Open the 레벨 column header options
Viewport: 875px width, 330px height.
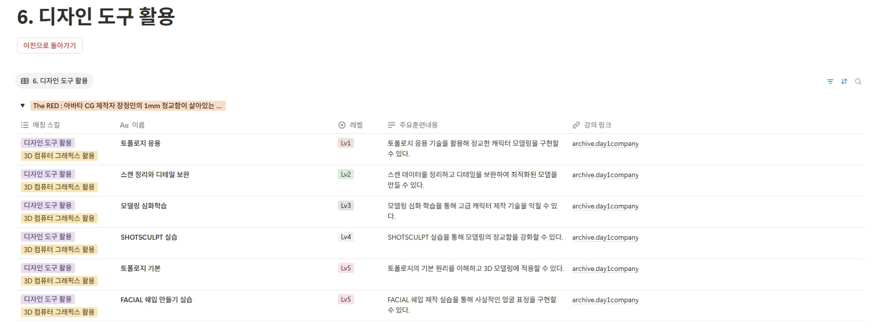coord(356,125)
